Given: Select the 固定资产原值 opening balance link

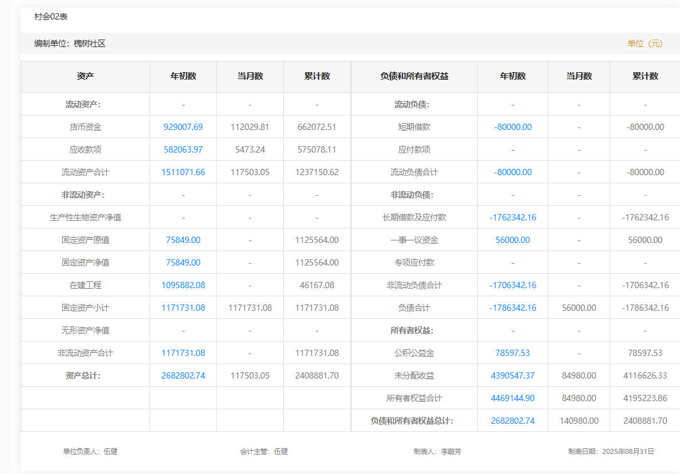Looking at the screenshot, I should 183,240.
